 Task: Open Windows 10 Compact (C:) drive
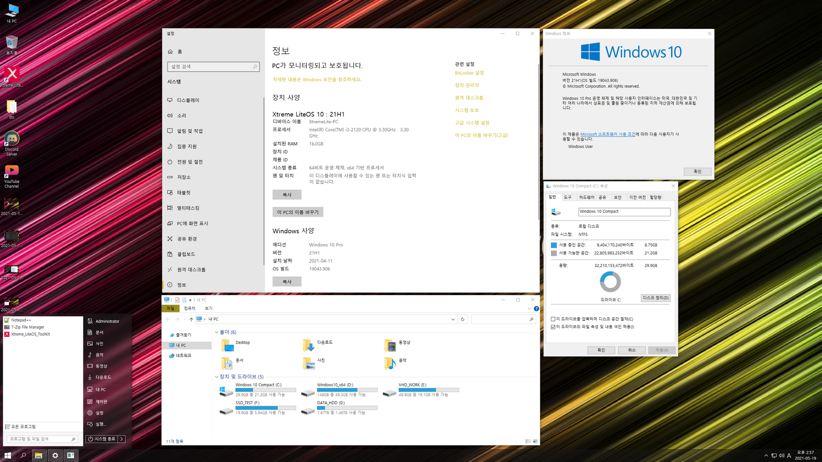[257, 390]
